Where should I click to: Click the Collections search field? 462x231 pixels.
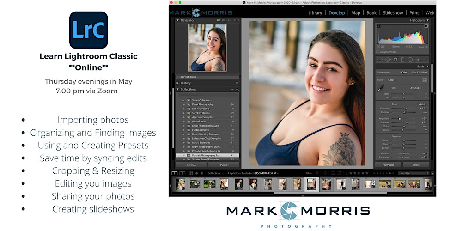(x=207, y=95)
